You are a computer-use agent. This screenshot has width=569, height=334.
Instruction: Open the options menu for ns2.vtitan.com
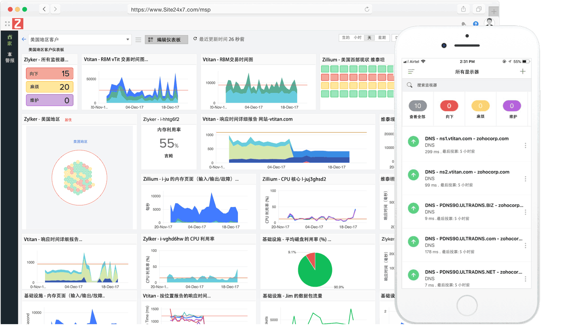tap(526, 179)
